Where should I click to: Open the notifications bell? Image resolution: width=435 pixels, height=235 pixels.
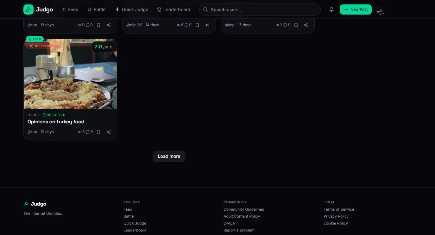point(331,9)
